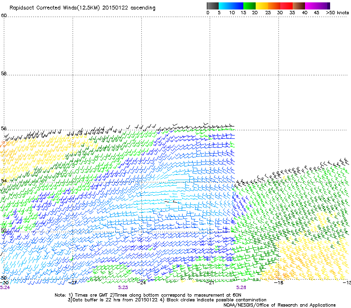Click legend tick label '25'
This screenshot has width=351, height=308.
click(268, 13)
